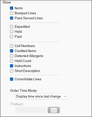Uncheck the Items checkbox

pyautogui.click(x=11, y=8)
